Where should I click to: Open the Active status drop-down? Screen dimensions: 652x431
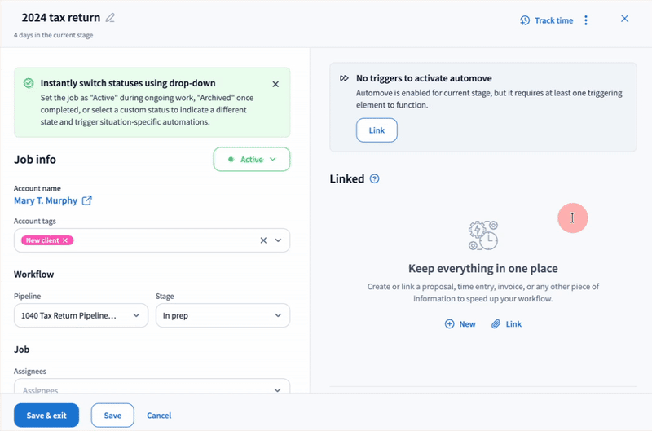tap(252, 160)
